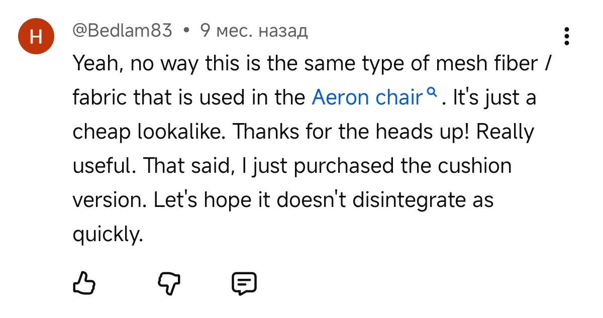603x318 pixels.
Task: Click the orange 'H' profile avatar
Action: coord(36,37)
